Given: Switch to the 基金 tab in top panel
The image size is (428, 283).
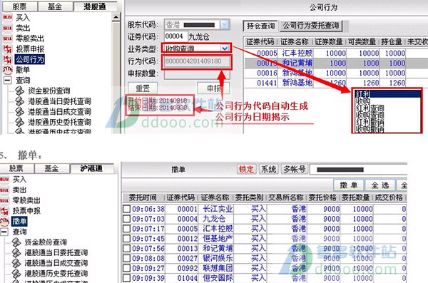Looking at the screenshot, I should pyautogui.click(x=55, y=6).
